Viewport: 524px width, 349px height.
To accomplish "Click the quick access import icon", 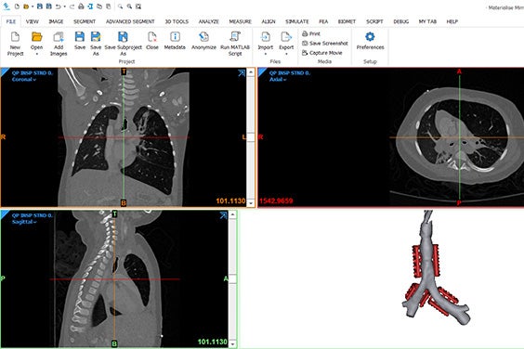I will 90,6.
